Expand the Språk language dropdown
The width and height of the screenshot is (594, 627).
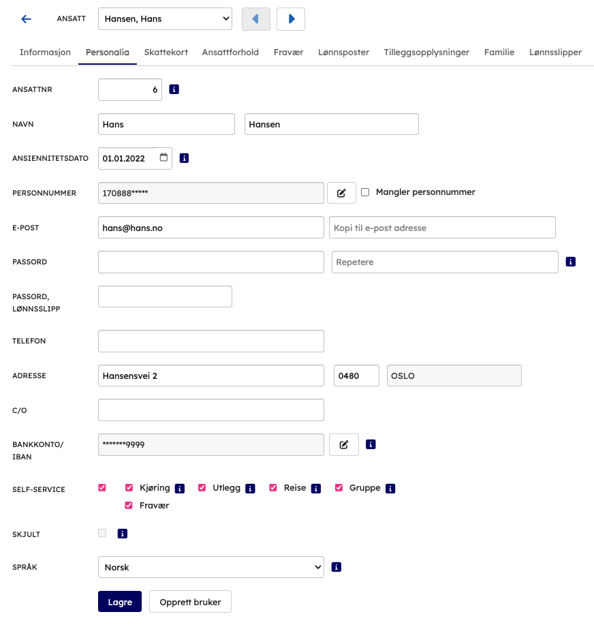211,567
